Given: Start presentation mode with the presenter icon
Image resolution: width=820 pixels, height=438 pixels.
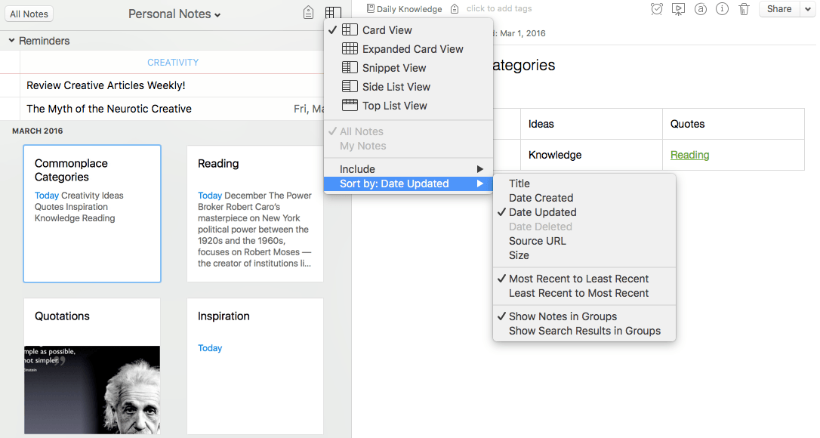Looking at the screenshot, I should tap(678, 9).
